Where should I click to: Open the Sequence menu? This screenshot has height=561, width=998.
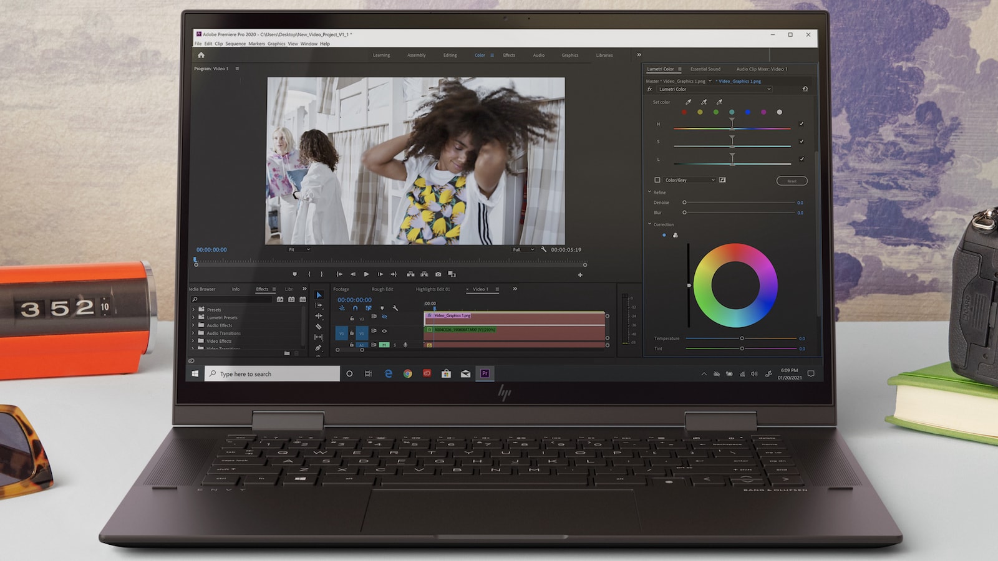point(235,44)
